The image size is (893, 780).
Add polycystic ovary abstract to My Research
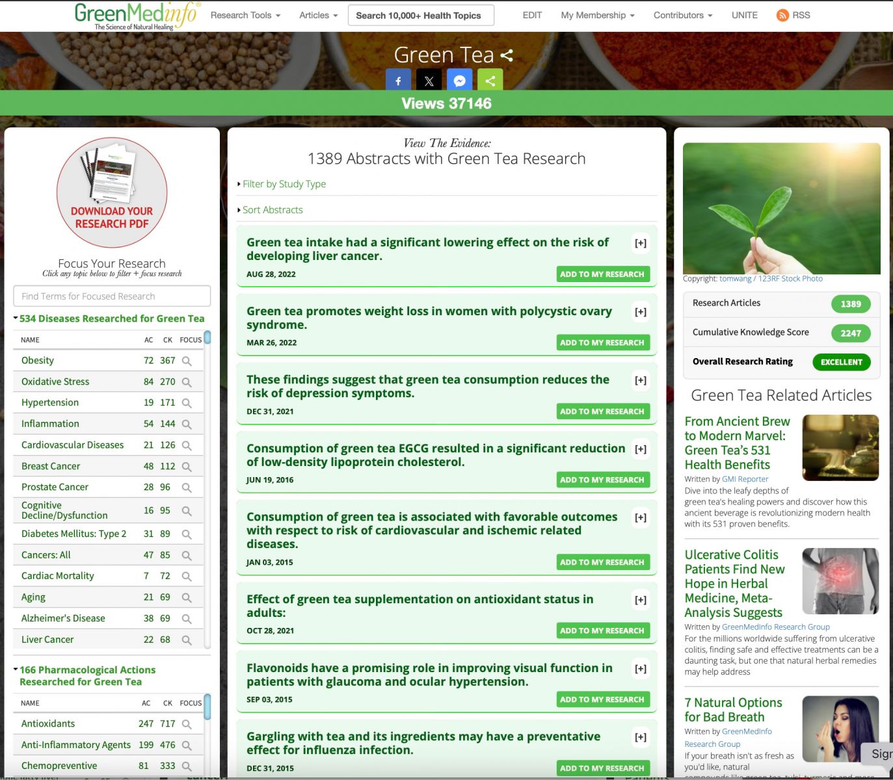(x=603, y=343)
